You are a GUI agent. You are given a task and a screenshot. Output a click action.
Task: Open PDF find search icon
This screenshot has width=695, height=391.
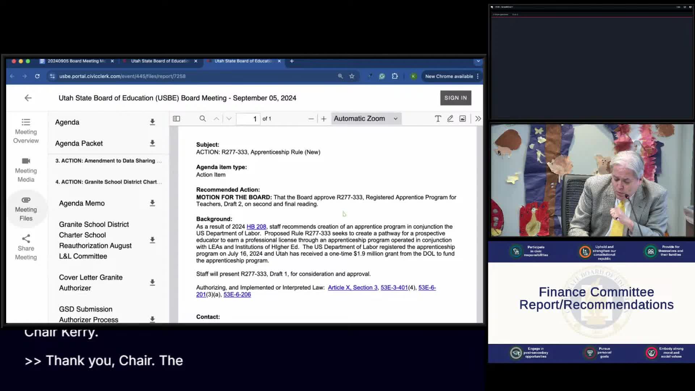click(x=203, y=119)
